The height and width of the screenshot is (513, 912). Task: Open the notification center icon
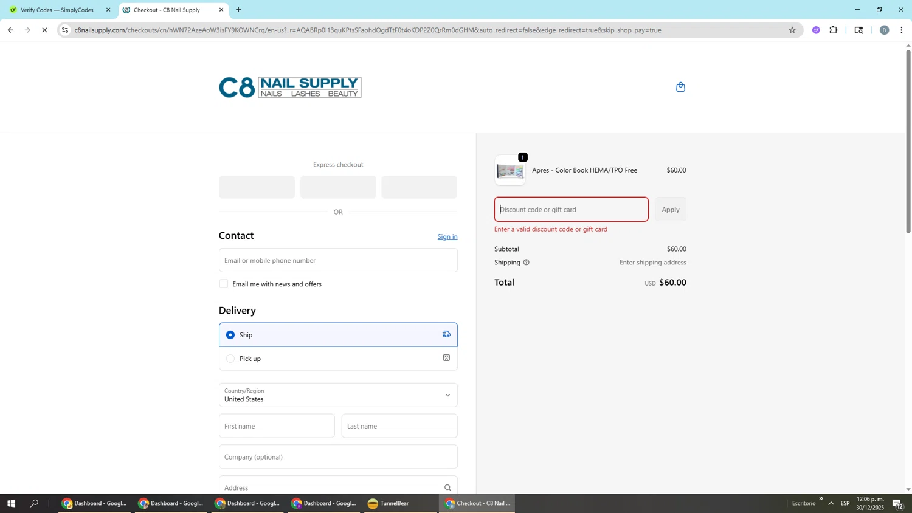pos(897,503)
